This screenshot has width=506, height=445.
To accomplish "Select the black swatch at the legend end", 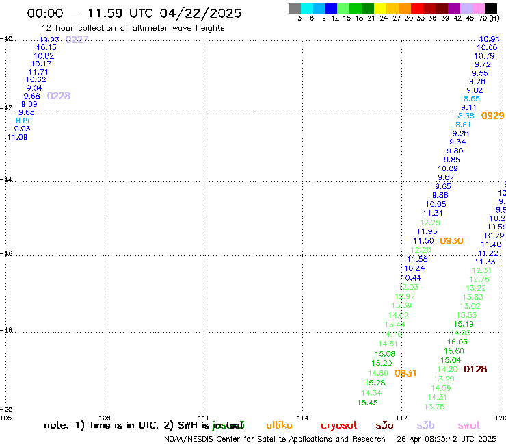I will coord(491,8).
